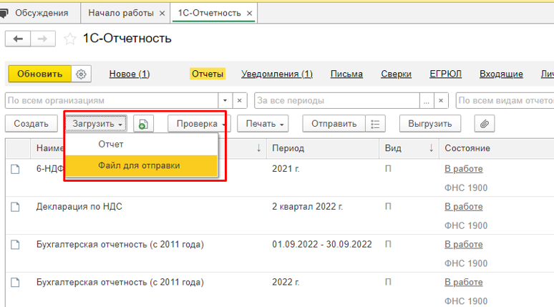This screenshot has width=554, height=307.
Task: Clear the organization filter field
Action: [240, 101]
